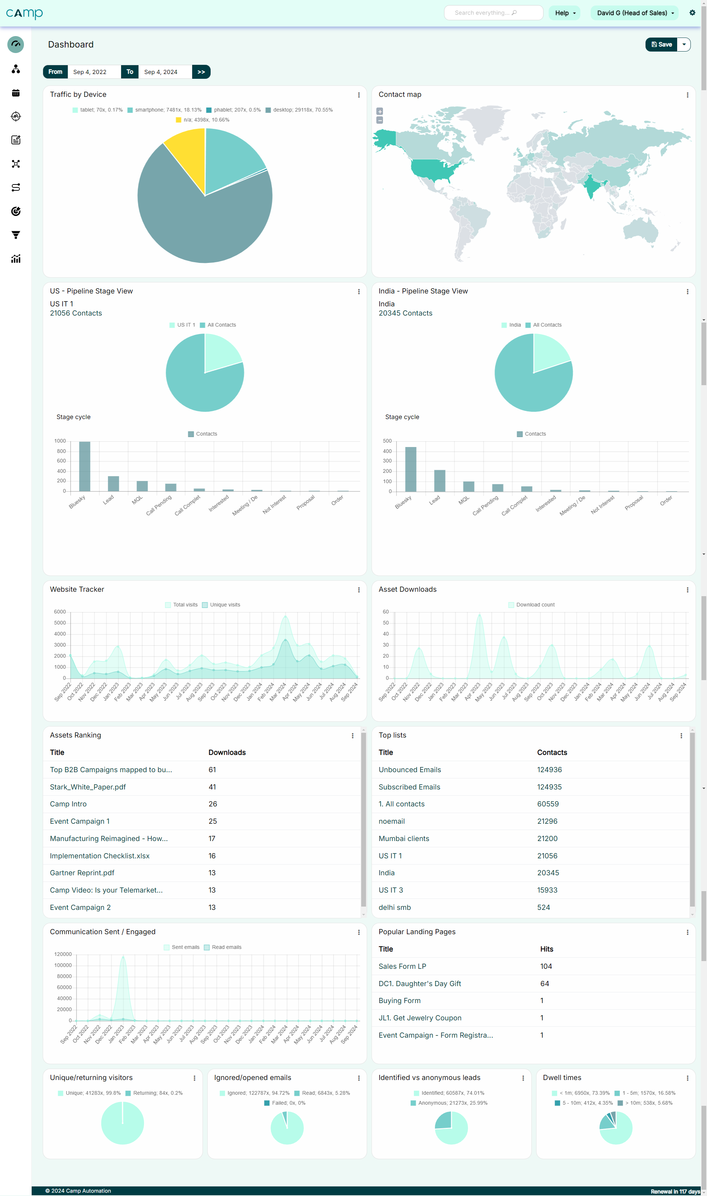This screenshot has width=707, height=1196.
Task: Open Contact map kebab menu
Action: point(687,95)
